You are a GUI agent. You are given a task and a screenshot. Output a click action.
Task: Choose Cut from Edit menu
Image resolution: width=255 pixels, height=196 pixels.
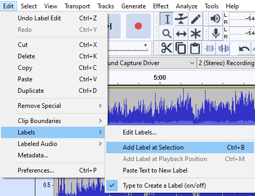point(54,45)
